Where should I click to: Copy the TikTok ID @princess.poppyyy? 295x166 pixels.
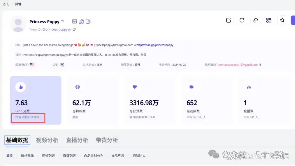click(74, 29)
